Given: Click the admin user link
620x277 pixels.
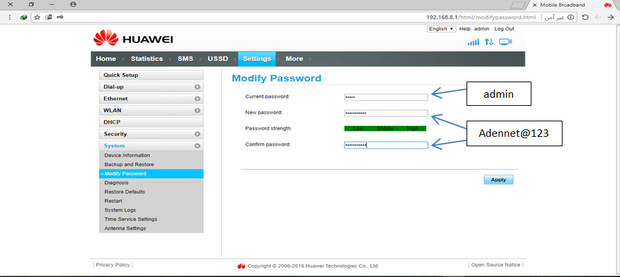Looking at the screenshot, I should coord(482,29).
